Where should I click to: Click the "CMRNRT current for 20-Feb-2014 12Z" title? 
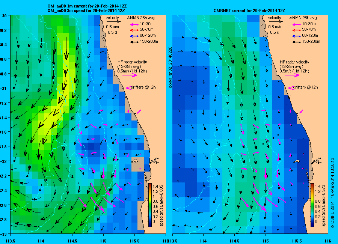(x=249, y=11)
